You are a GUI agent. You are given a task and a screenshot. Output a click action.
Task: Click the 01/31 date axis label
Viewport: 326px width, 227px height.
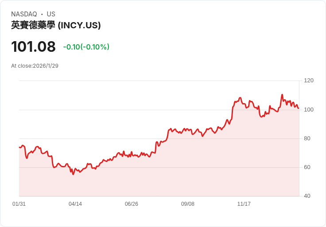19,204
